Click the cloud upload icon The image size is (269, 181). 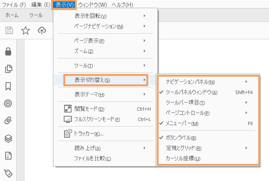pos(42,30)
